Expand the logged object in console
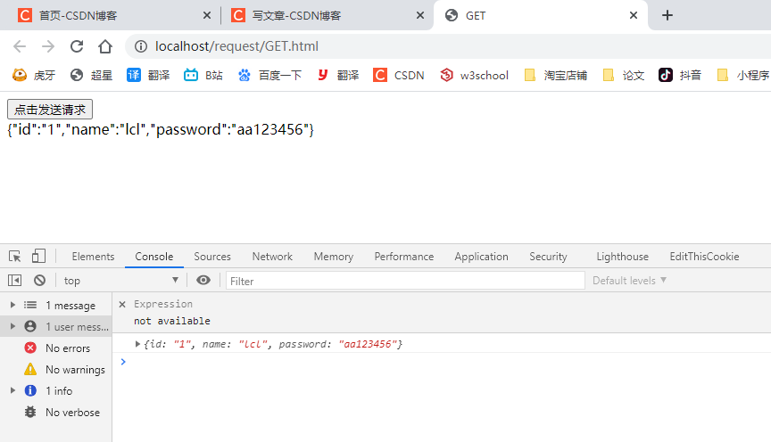 pos(137,344)
